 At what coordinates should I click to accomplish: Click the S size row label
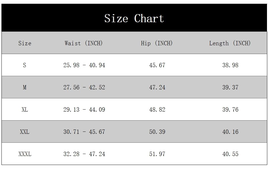click(x=24, y=65)
